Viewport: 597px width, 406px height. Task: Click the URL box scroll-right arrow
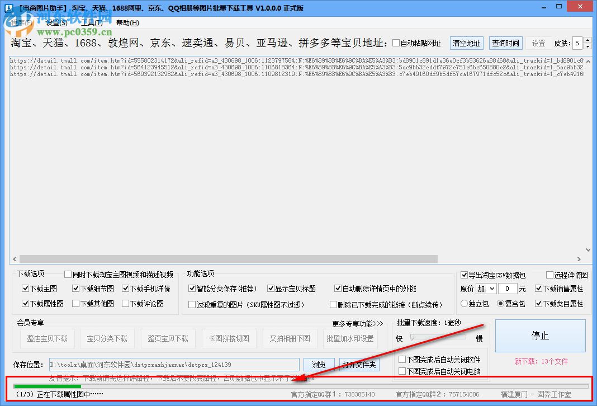coord(579,259)
